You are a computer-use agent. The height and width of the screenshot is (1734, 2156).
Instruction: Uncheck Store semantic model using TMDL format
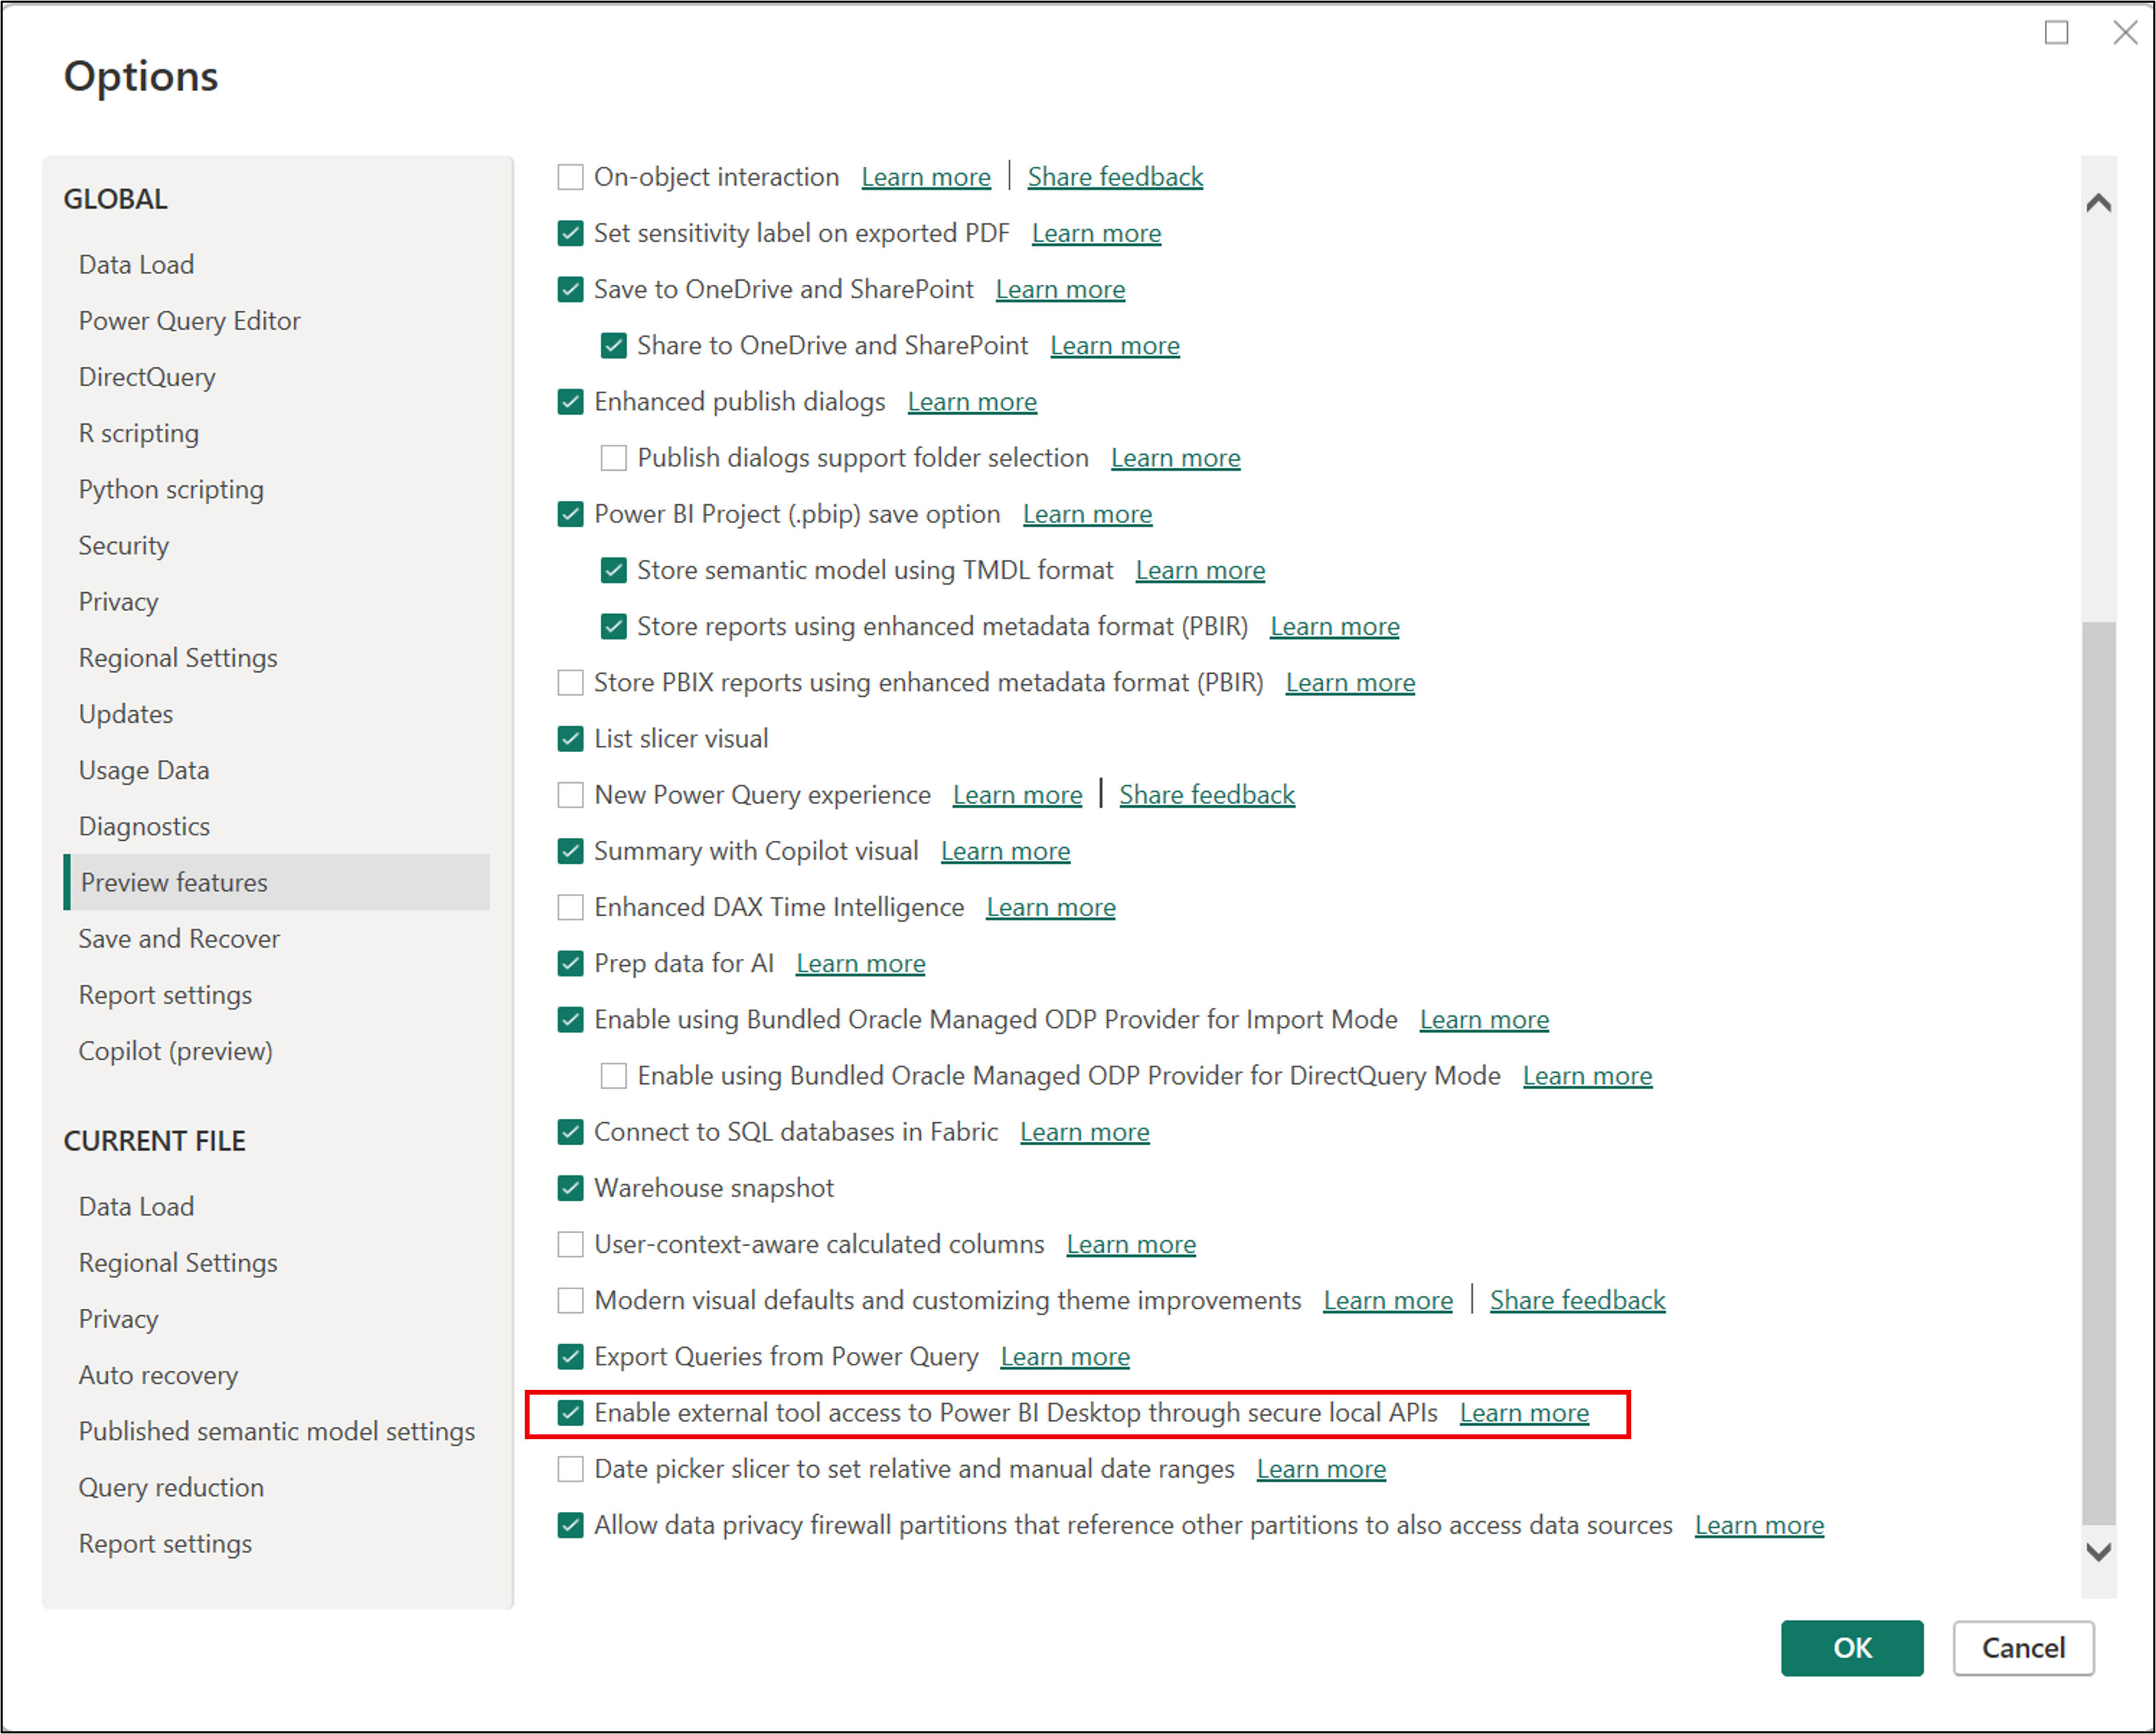(614, 570)
